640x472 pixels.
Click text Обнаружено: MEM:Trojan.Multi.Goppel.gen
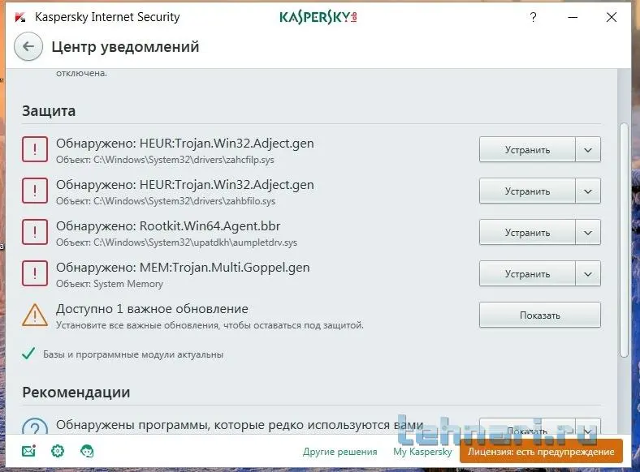pos(183,268)
